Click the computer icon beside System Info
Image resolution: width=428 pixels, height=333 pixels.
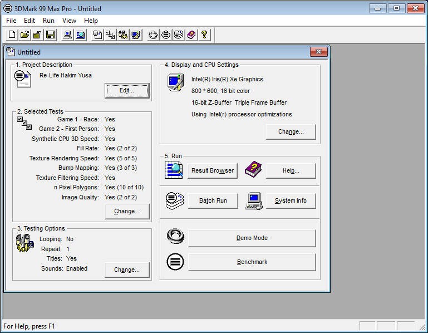click(254, 201)
